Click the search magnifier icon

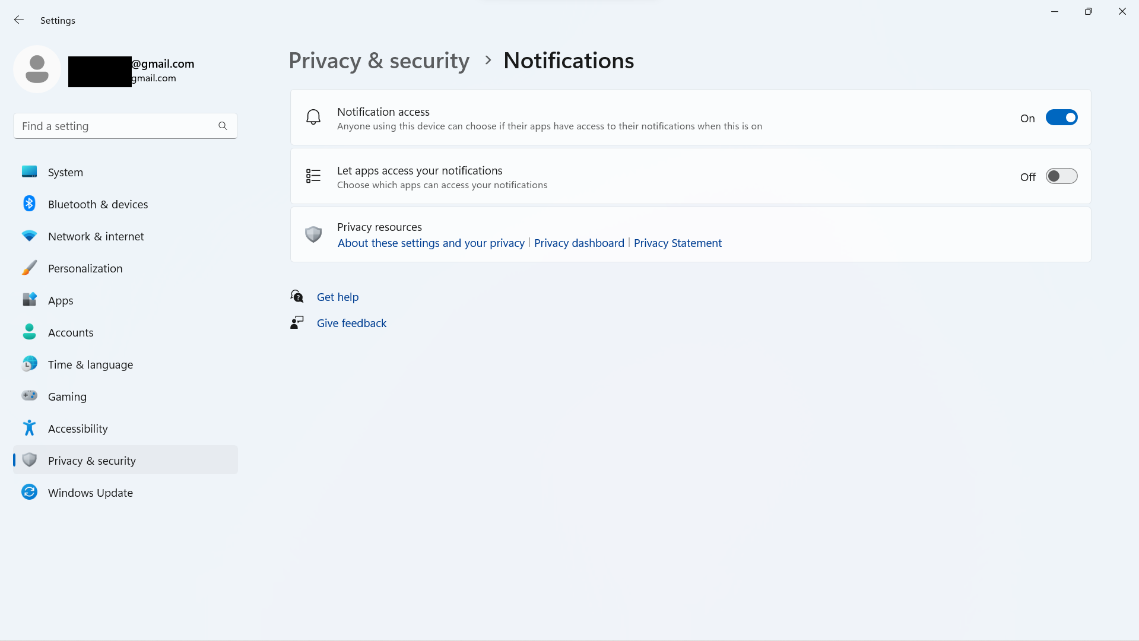223,126
